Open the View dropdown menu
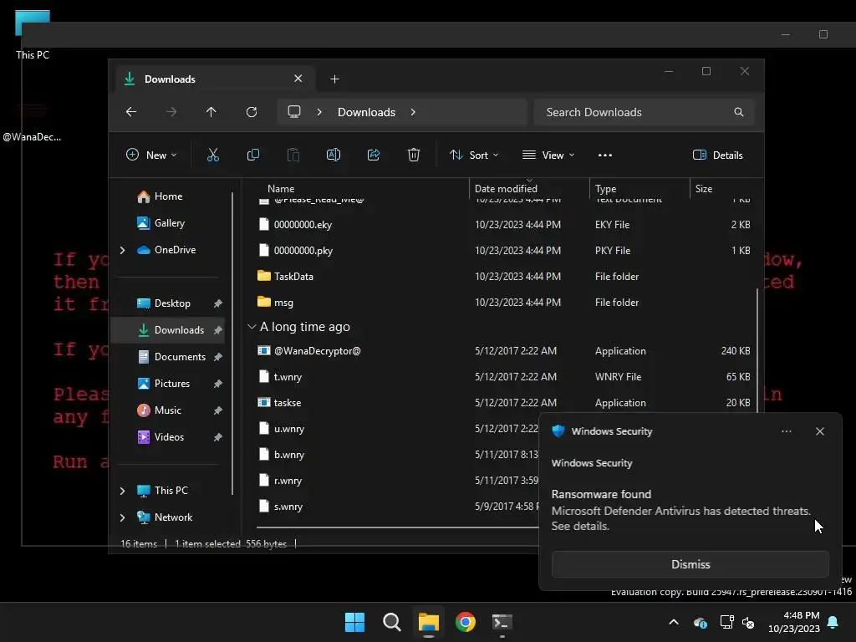Screen dimensions: 856x642 coord(548,155)
